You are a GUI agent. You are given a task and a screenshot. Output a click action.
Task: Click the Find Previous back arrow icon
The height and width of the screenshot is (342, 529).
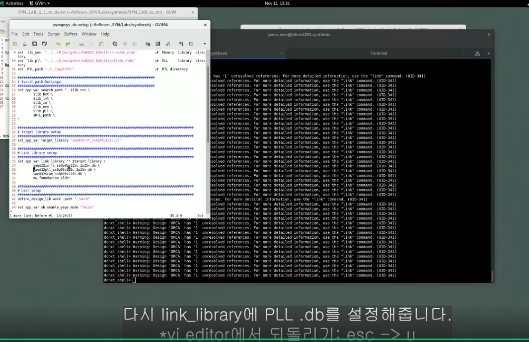134,44
